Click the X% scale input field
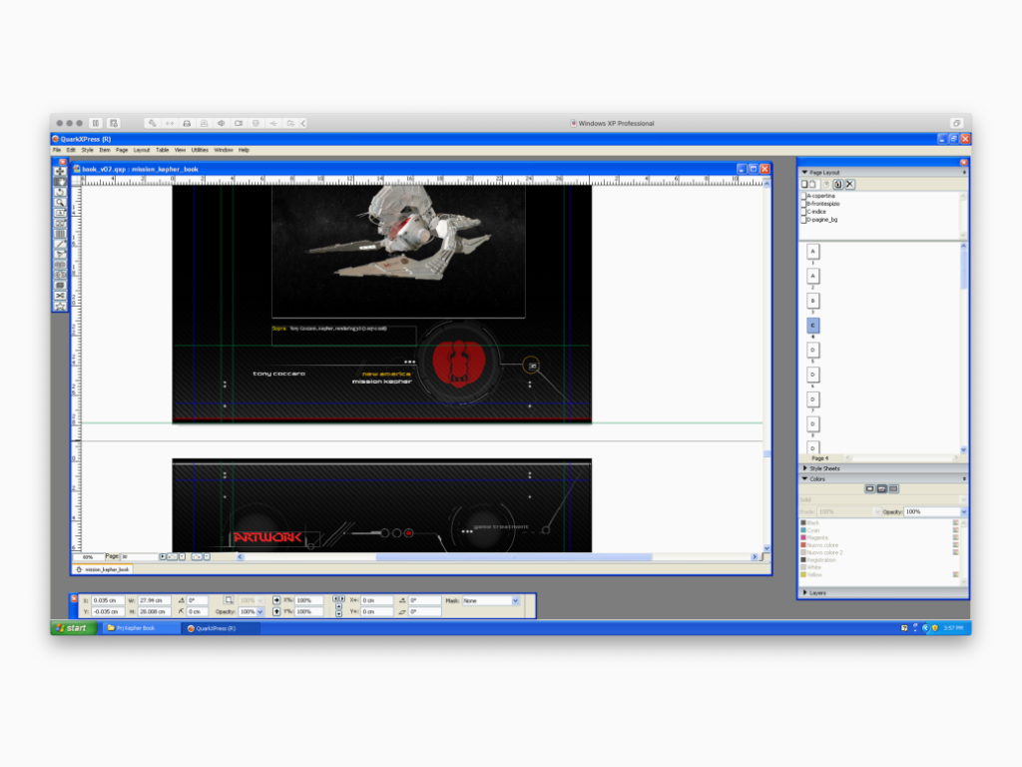The width and height of the screenshot is (1022, 767). point(309,600)
